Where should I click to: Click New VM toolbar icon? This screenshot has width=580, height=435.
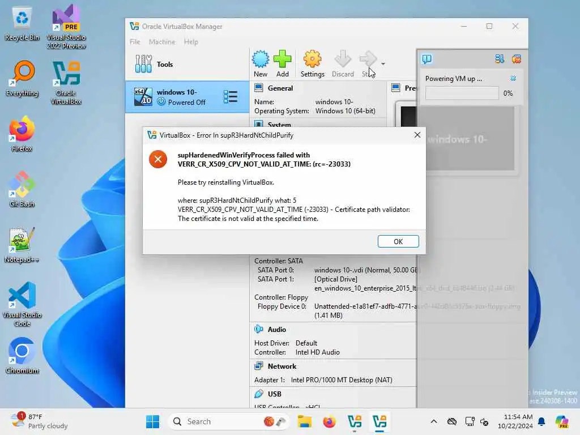click(x=261, y=63)
